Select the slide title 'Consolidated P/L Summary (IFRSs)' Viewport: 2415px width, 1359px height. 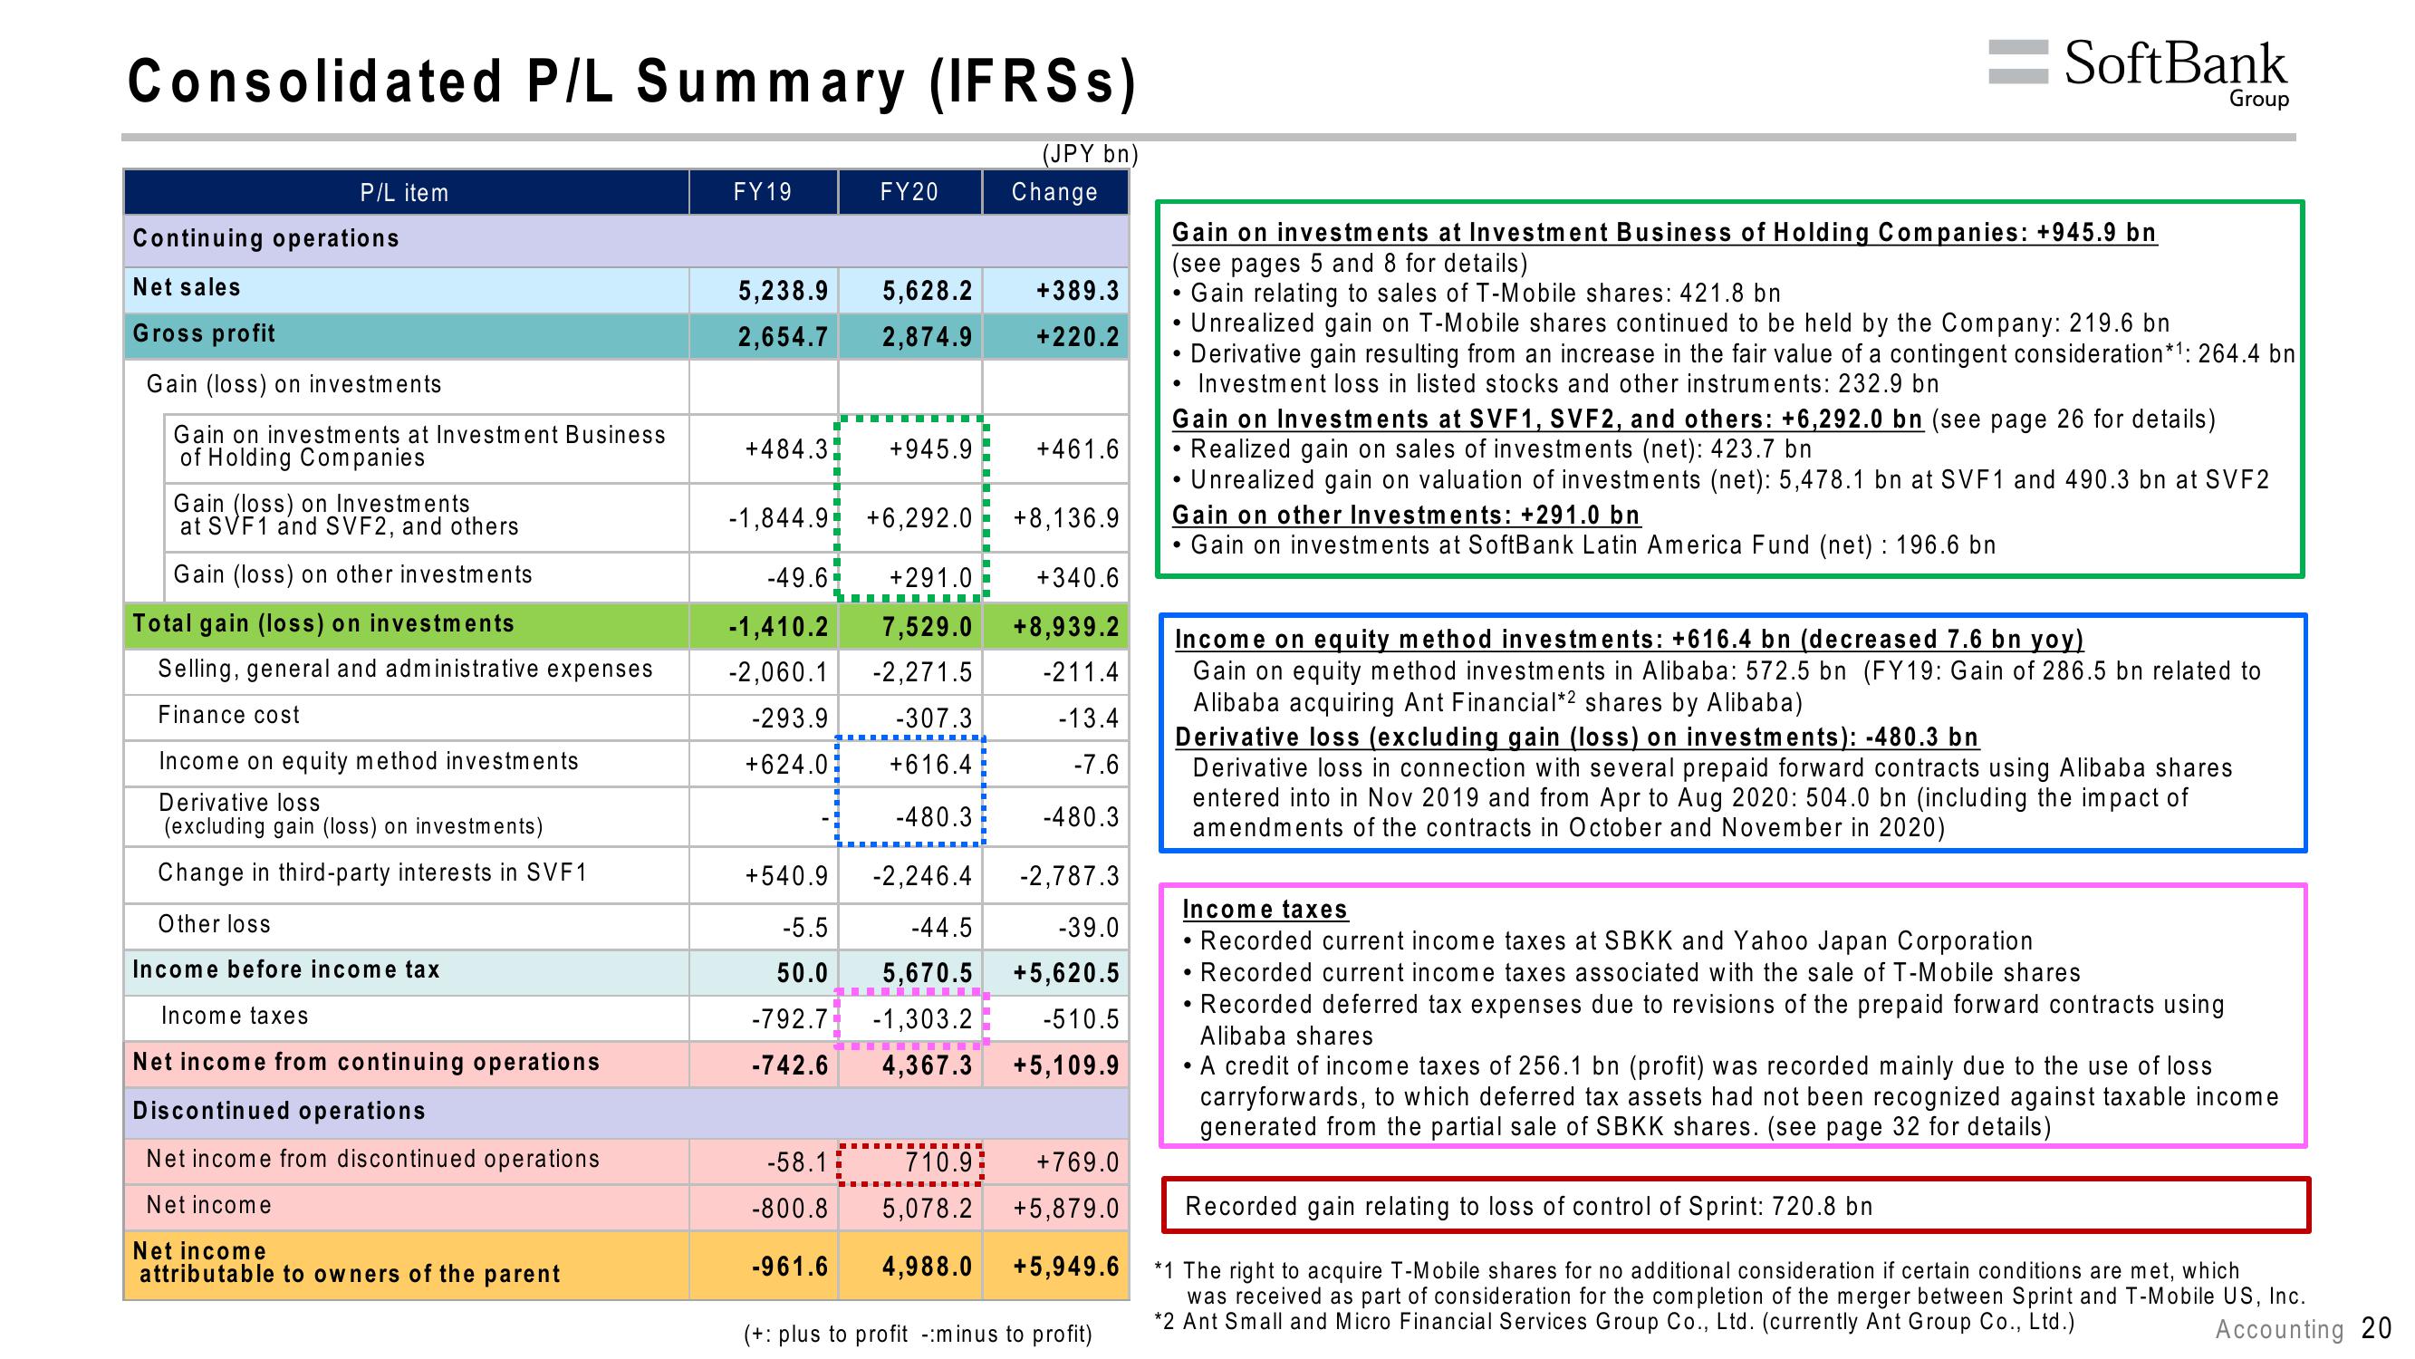(x=632, y=82)
